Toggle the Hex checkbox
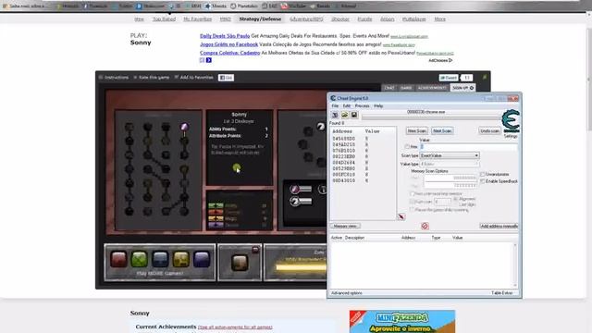This screenshot has height=333, width=592. 407,146
